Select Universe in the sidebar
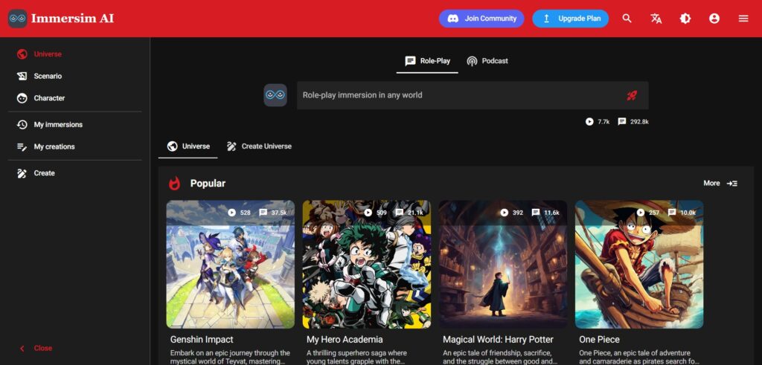 pos(75,54)
